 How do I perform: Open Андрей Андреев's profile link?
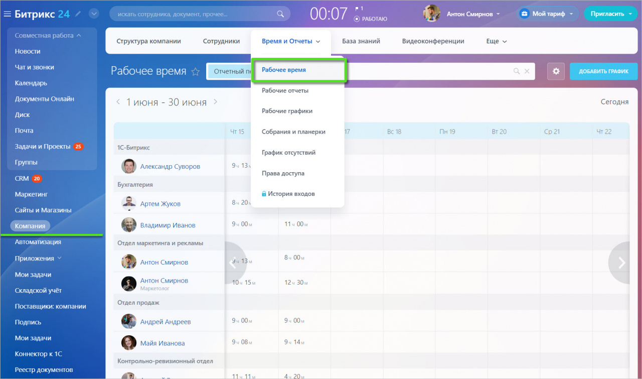(x=166, y=322)
